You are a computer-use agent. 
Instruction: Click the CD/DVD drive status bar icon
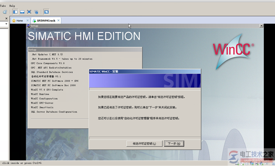(x=242, y=164)
